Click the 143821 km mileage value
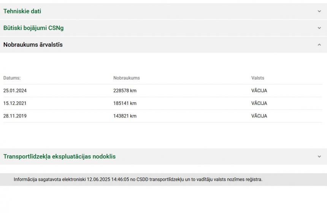The width and height of the screenshot is (327, 215). point(125,116)
